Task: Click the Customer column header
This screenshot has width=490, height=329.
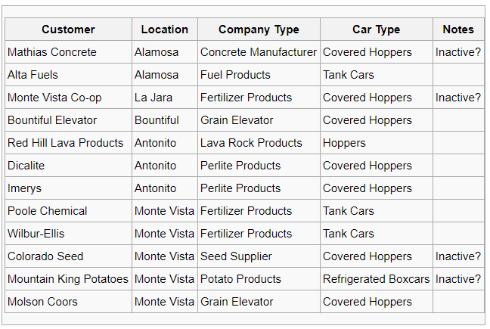Action: coord(69,29)
